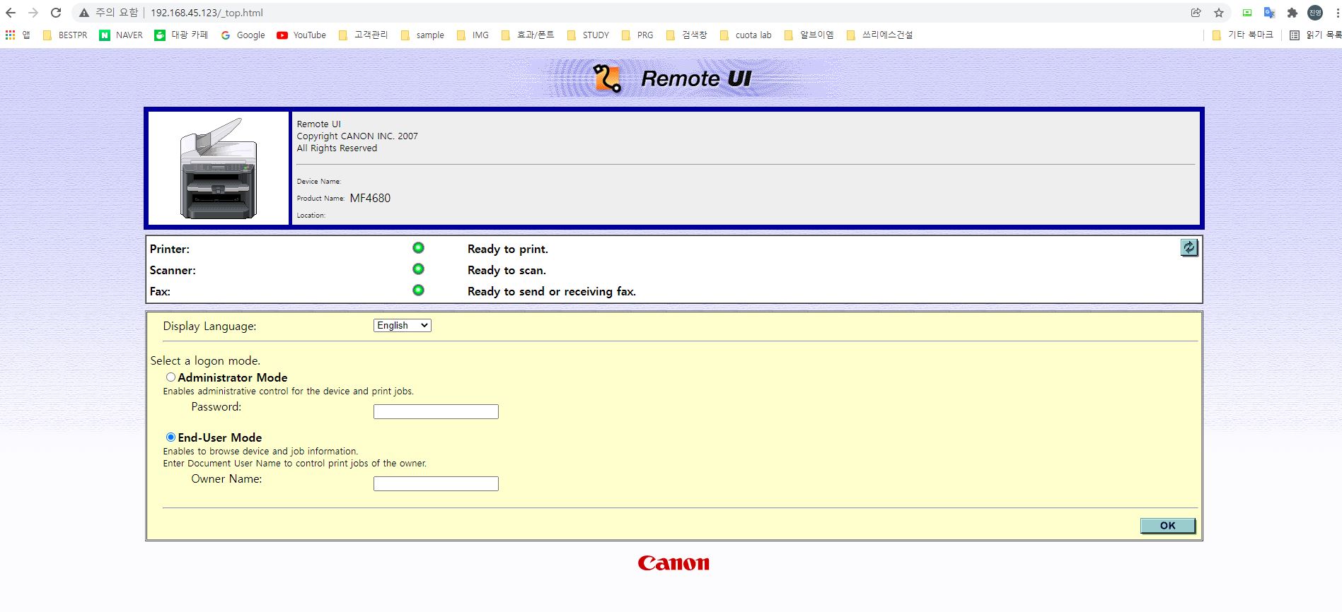Select the End-User Mode radio button
Image resolution: width=1342 pixels, height=612 pixels.
click(x=170, y=437)
